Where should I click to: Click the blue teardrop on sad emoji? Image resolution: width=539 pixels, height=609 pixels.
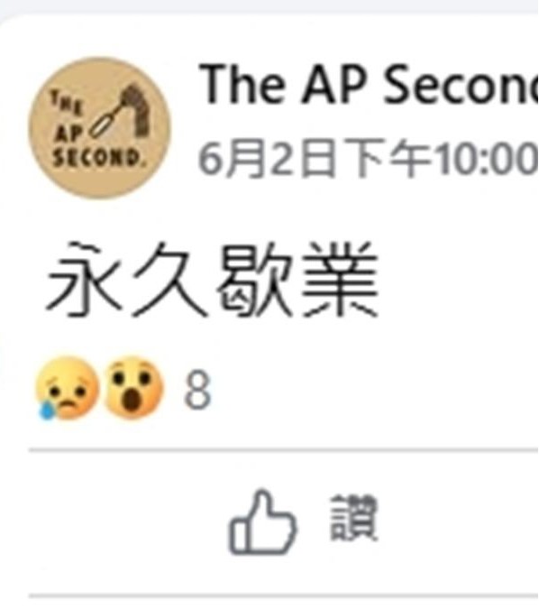[47, 411]
